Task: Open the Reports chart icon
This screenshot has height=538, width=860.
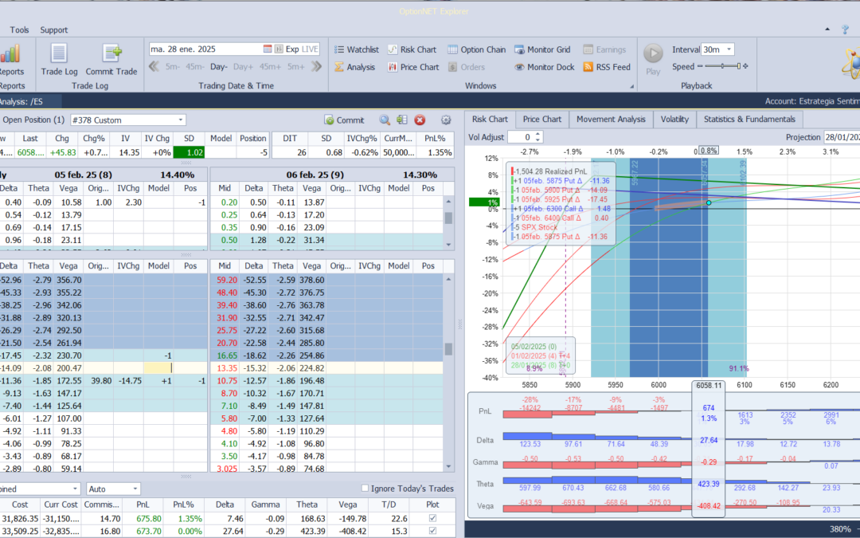Action: point(10,54)
